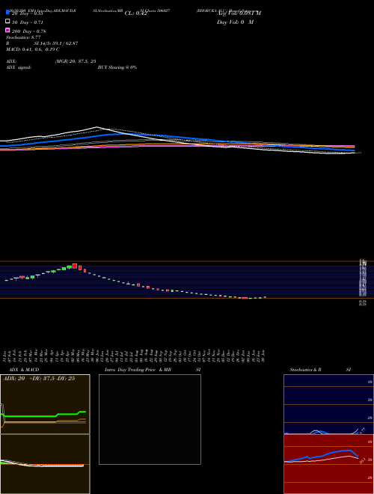Click the 'ADX & MACD' panel title

(24, 370)
